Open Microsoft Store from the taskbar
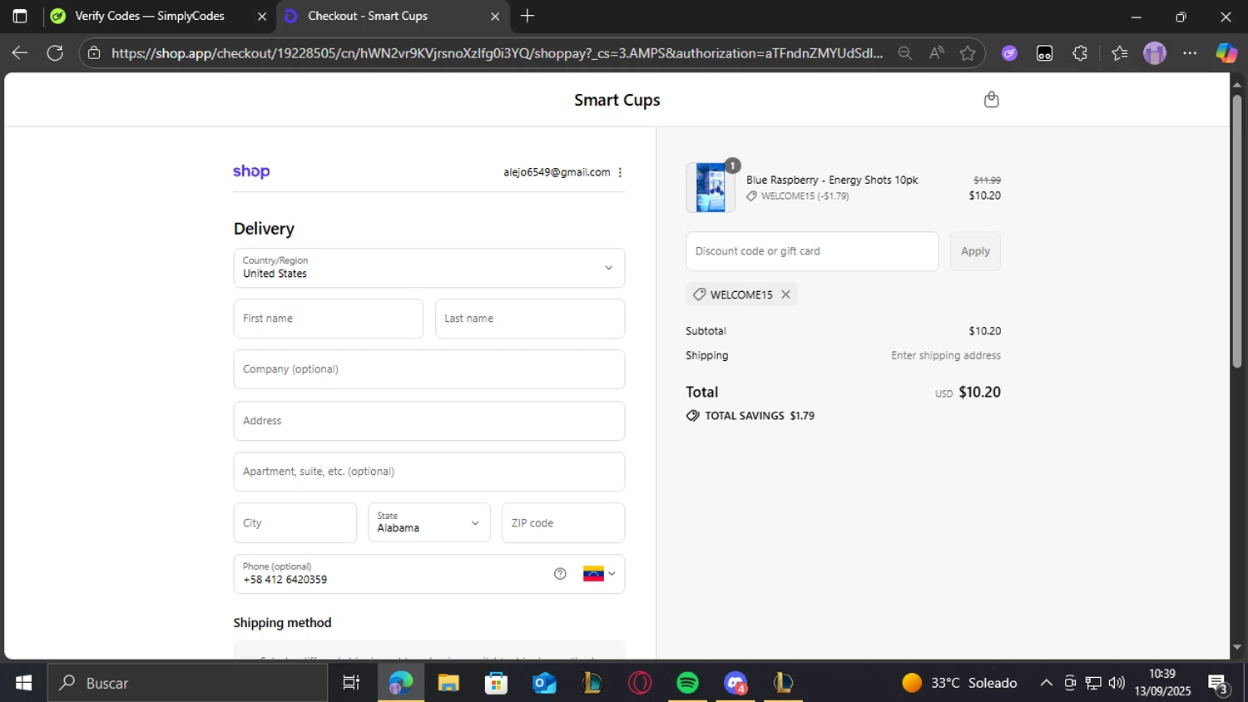Viewport: 1248px width, 702px height. 496,683
